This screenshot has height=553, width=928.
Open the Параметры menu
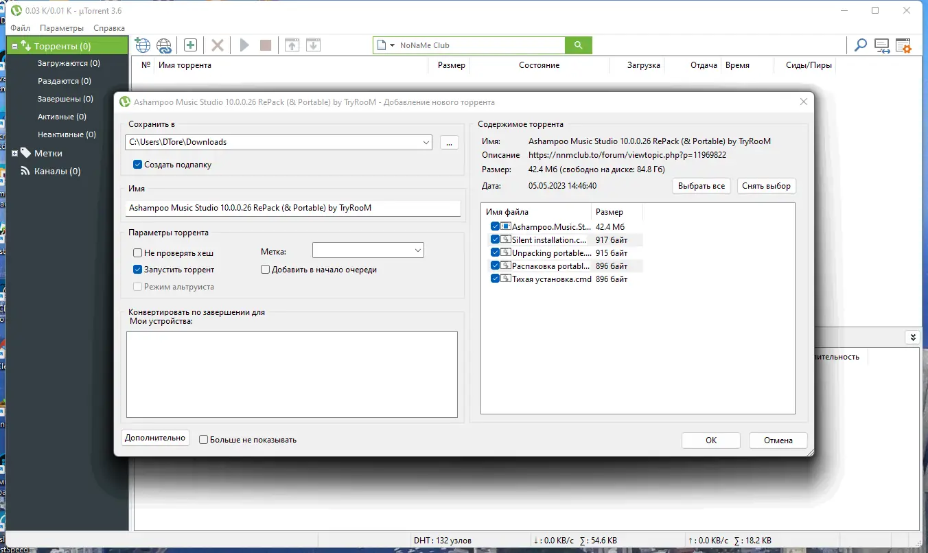[x=62, y=28]
